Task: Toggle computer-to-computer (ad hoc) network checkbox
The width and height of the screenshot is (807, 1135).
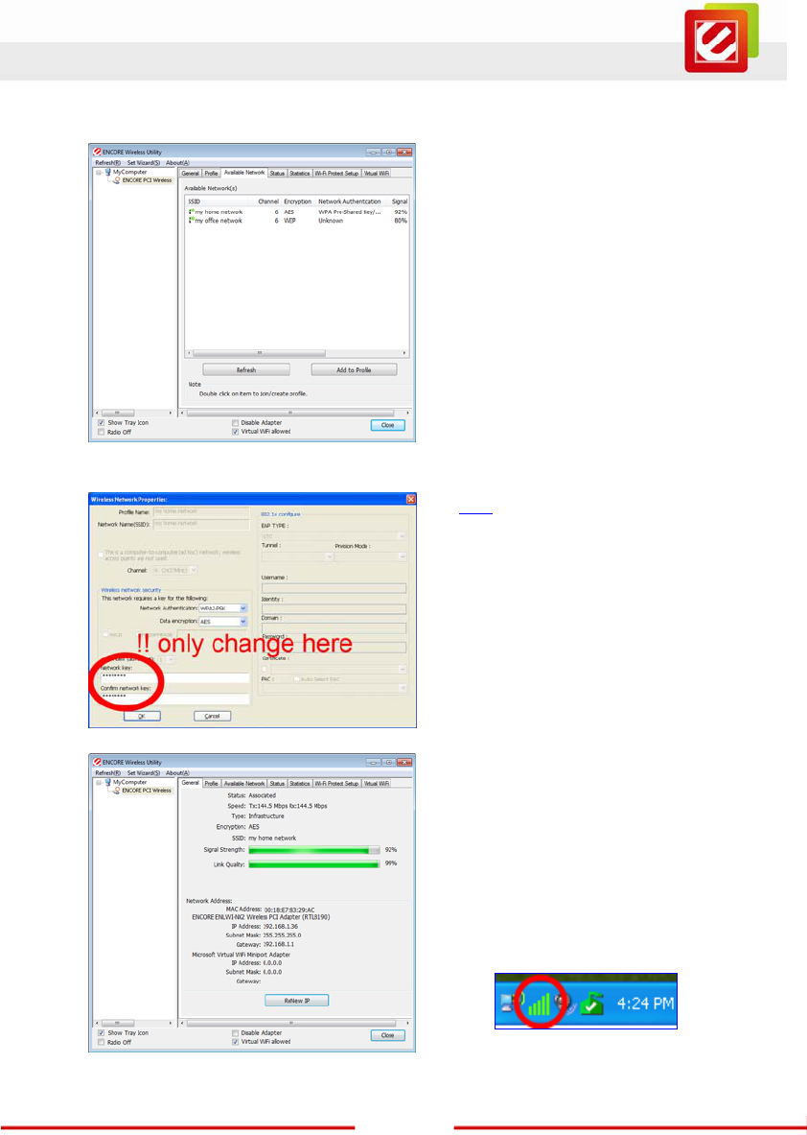Action: coord(101,556)
